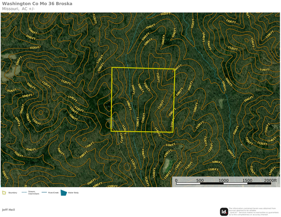Click the 'Jeff Heil' author name

coord(8,210)
